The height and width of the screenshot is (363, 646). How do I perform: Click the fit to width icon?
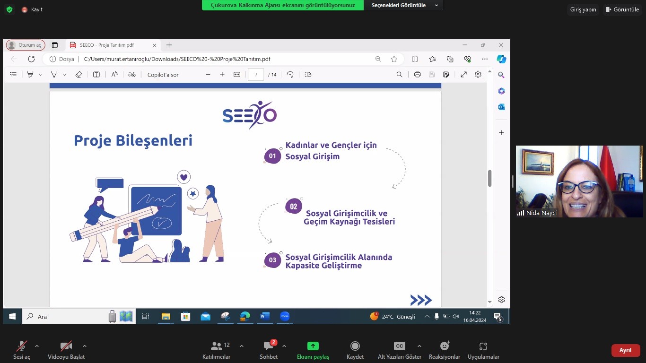point(237,75)
